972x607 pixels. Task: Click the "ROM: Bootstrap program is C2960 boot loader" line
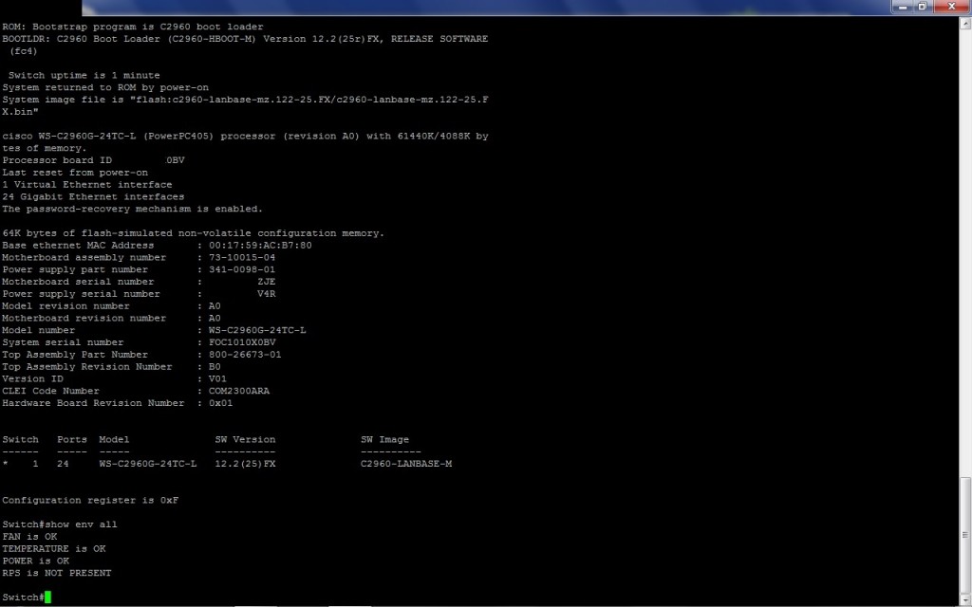[133, 27]
